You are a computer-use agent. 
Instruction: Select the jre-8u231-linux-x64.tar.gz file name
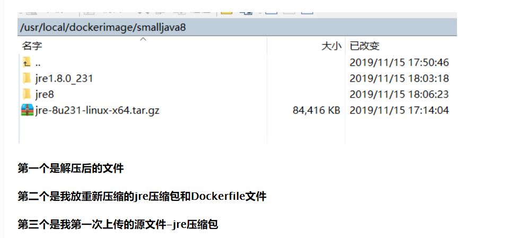97,110
